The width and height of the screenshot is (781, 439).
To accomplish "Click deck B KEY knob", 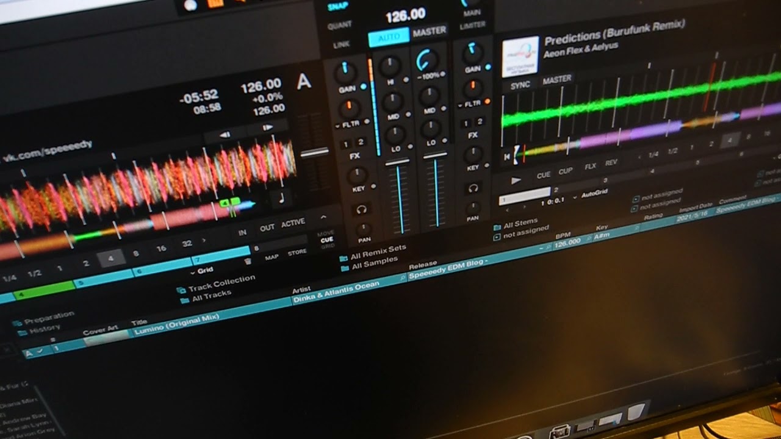I will tap(472, 154).
